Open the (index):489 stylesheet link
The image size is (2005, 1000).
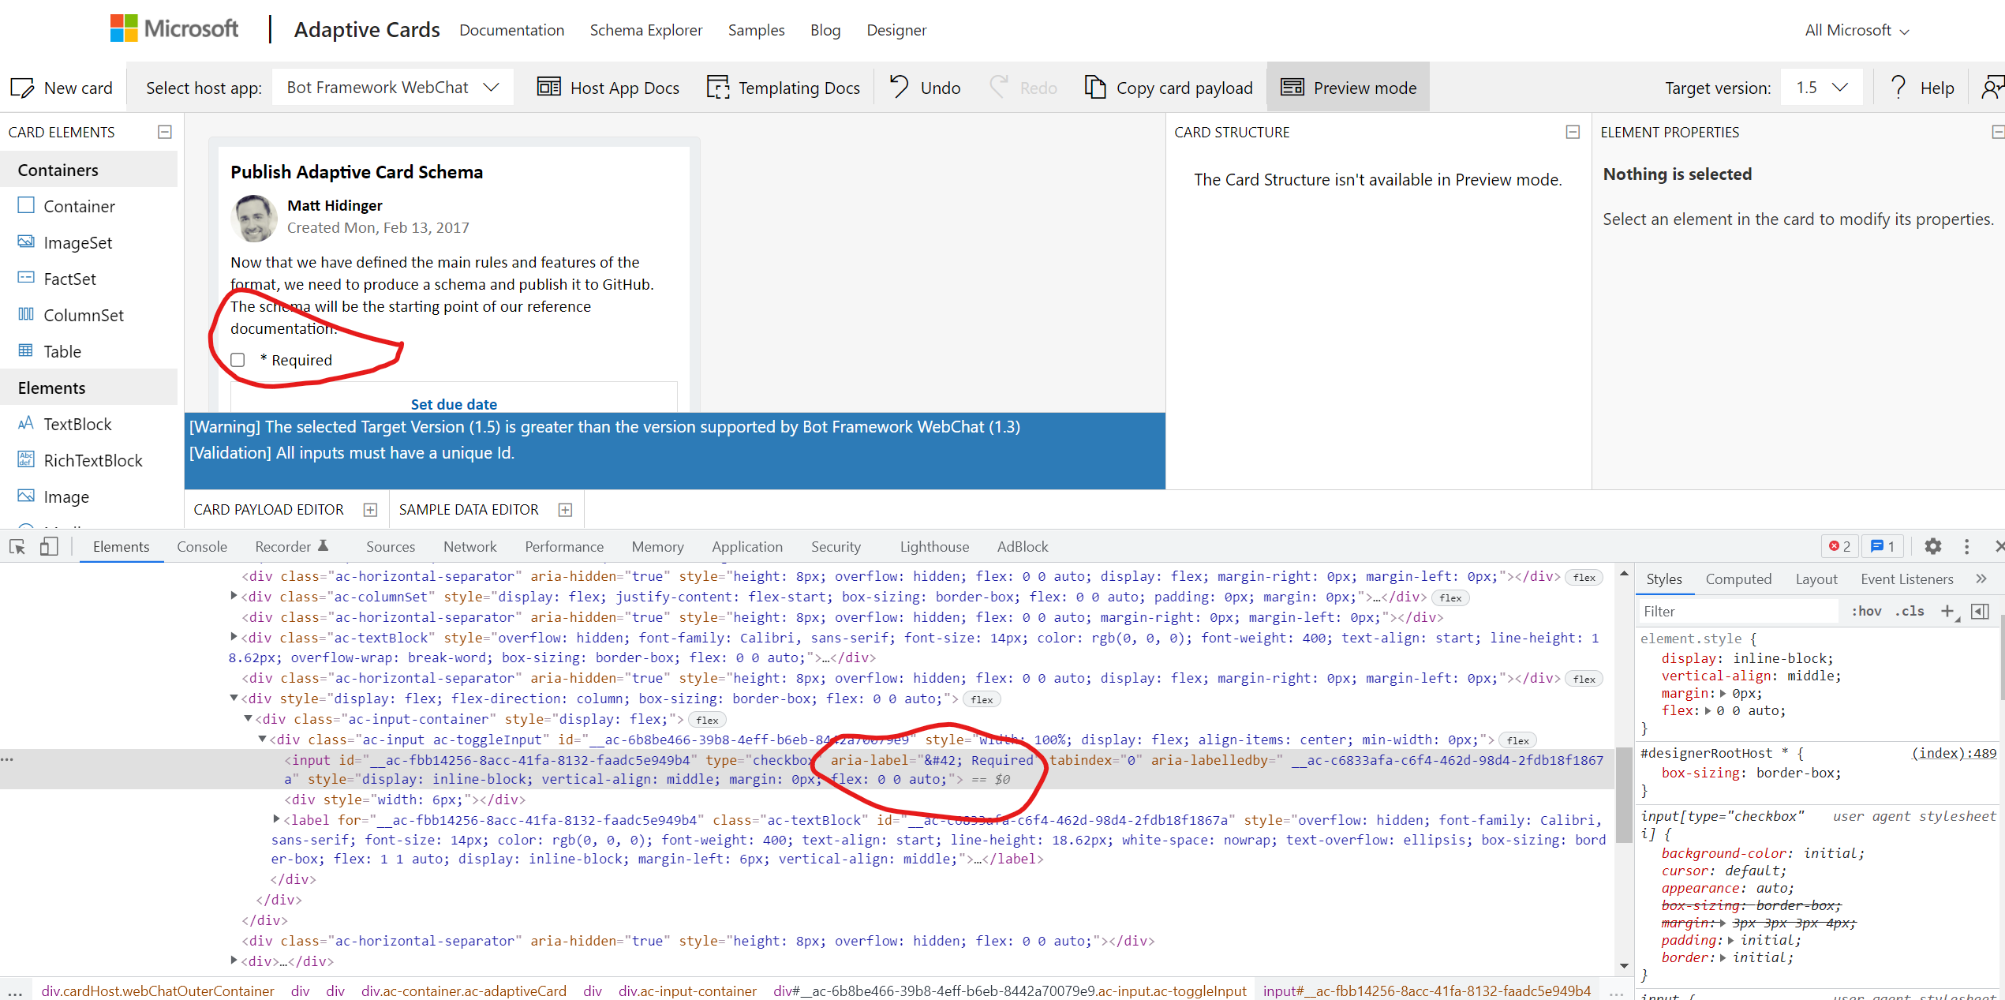[x=1954, y=753]
